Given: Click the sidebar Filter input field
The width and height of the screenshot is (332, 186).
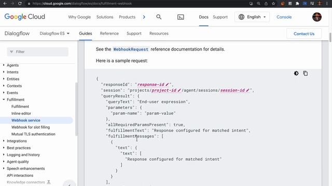Looking at the screenshot, I should (x=38, y=52).
